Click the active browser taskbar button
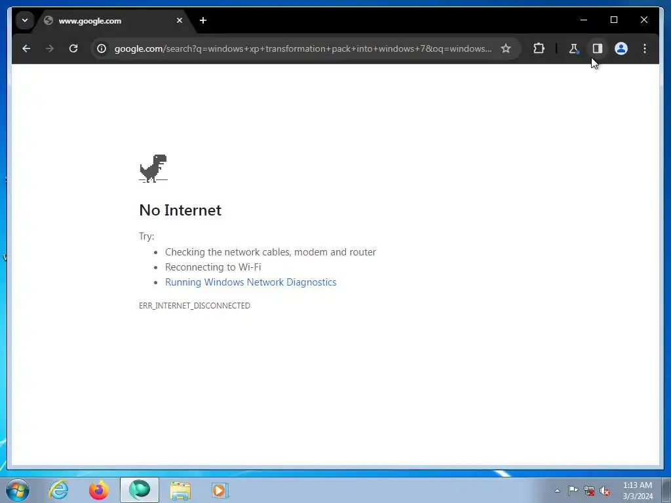This screenshot has width=671, height=503. pyautogui.click(x=140, y=490)
